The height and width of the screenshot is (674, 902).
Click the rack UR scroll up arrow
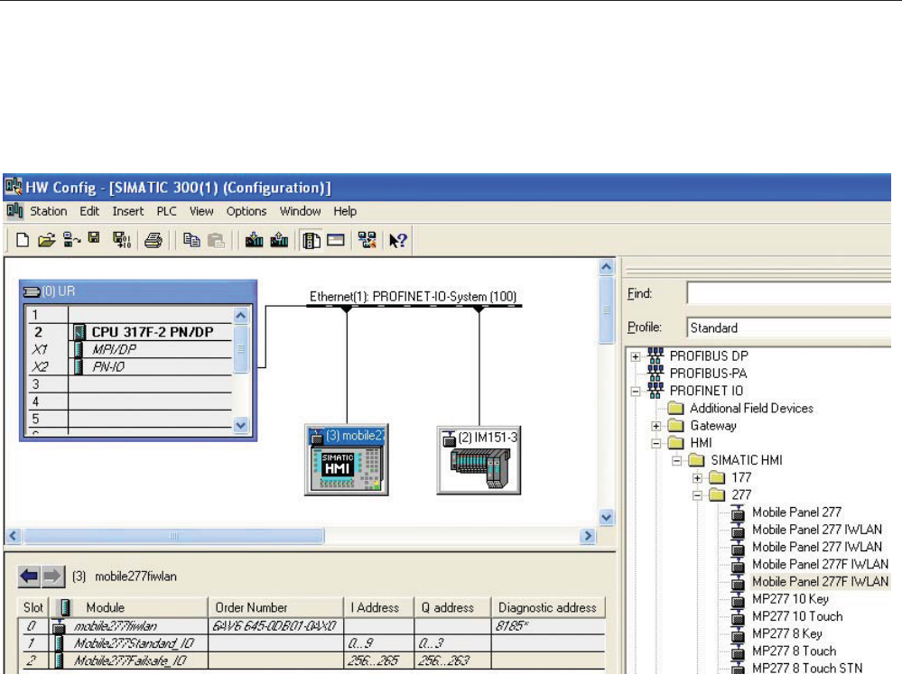pos(241,315)
